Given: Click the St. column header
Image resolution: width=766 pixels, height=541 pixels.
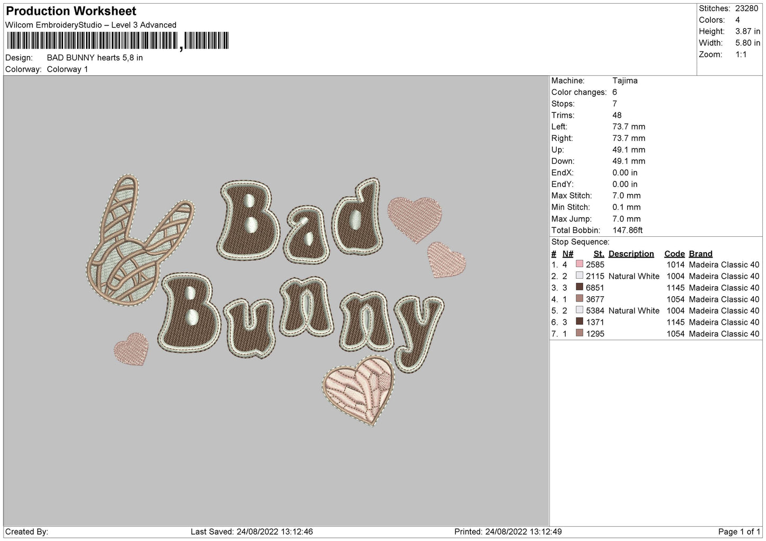Looking at the screenshot, I should coord(598,254).
